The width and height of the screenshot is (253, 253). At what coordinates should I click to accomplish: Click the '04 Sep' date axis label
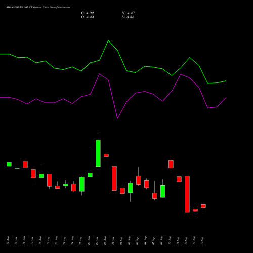pyautogui.click(x=145, y=241)
